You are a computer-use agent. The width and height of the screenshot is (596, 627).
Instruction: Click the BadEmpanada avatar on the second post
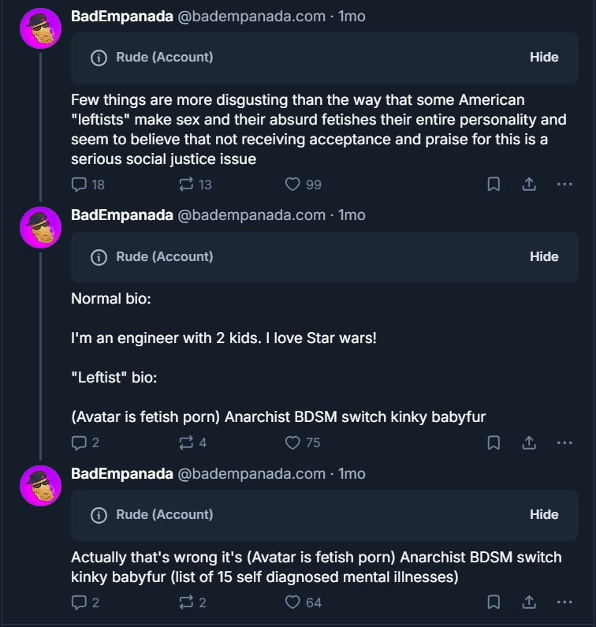point(40,228)
